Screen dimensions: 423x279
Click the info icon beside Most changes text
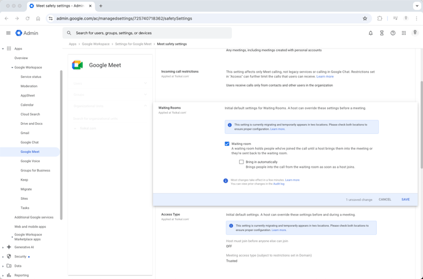coord(226,181)
